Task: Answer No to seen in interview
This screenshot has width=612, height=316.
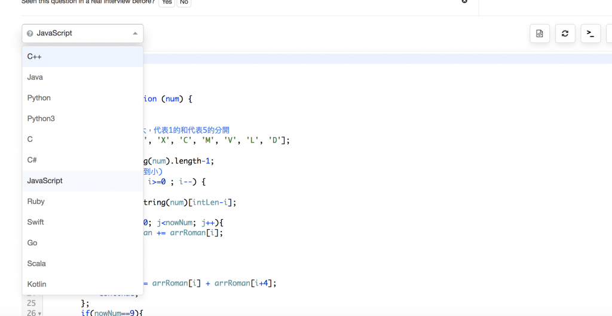Action: pyautogui.click(x=184, y=2)
